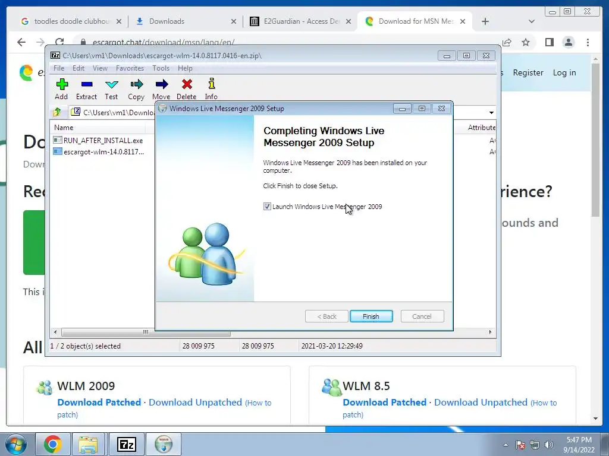Open Chrome from the taskbar

click(x=52, y=444)
